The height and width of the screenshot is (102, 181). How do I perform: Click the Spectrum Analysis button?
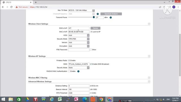point(111,14)
